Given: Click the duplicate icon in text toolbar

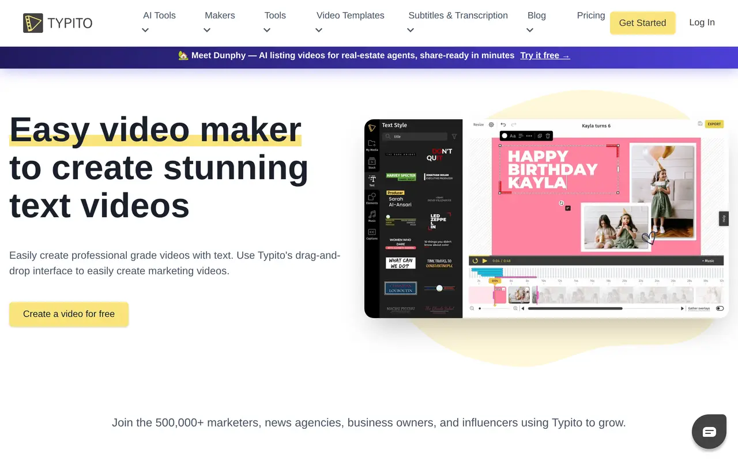Looking at the screenshot, I should (x=540, y=136).
